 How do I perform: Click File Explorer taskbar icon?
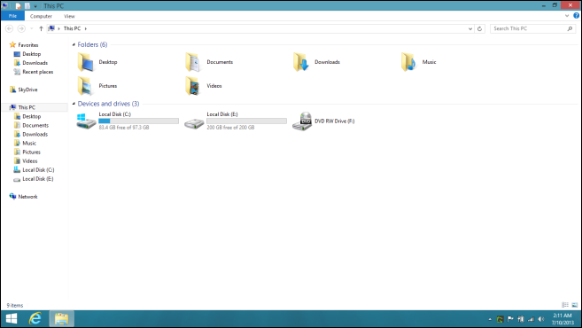click(x=61, y=319)
